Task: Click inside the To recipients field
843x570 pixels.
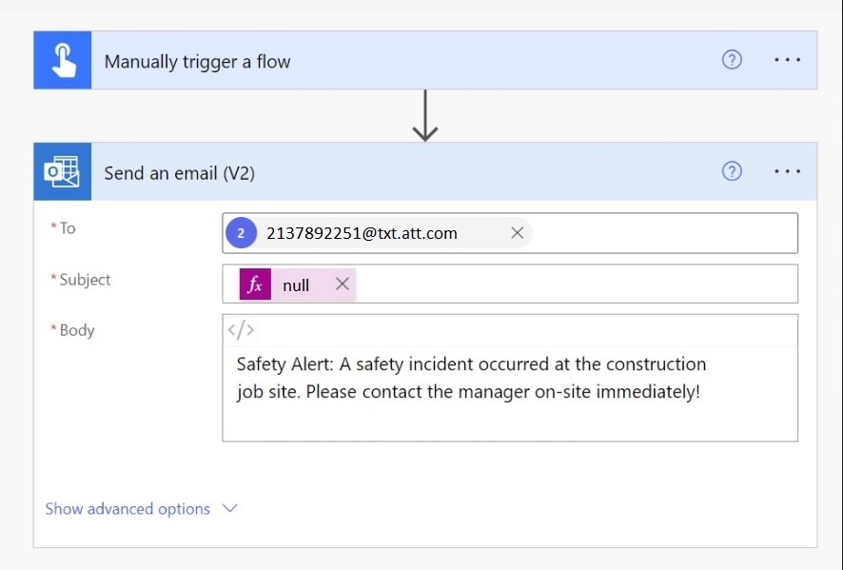Action: (664, 233)
